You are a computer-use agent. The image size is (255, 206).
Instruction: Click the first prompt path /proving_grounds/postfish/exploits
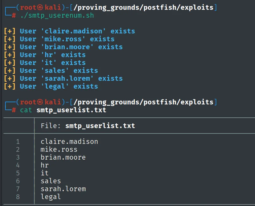(143, 8)
